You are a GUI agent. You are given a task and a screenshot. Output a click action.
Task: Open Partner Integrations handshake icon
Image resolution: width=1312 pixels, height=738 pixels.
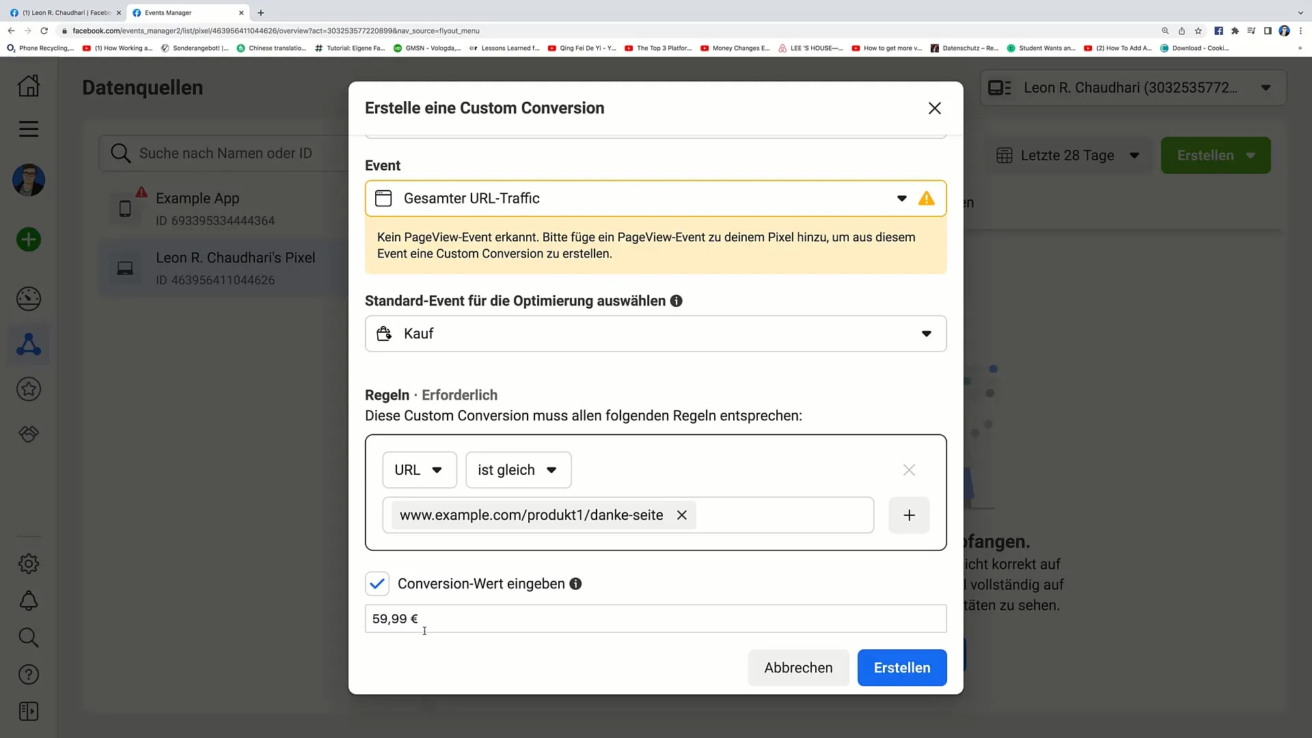click(x=29, y=435)
